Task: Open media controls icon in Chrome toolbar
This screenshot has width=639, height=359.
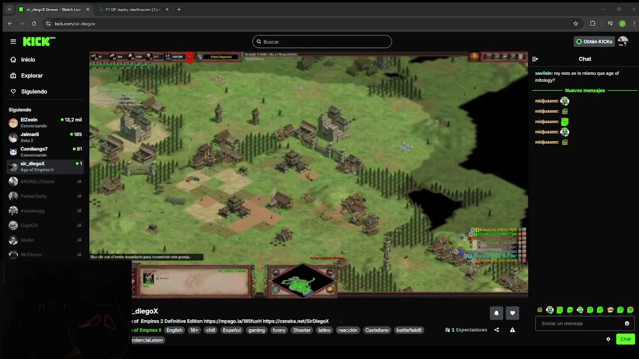Action: pos(610,23)
